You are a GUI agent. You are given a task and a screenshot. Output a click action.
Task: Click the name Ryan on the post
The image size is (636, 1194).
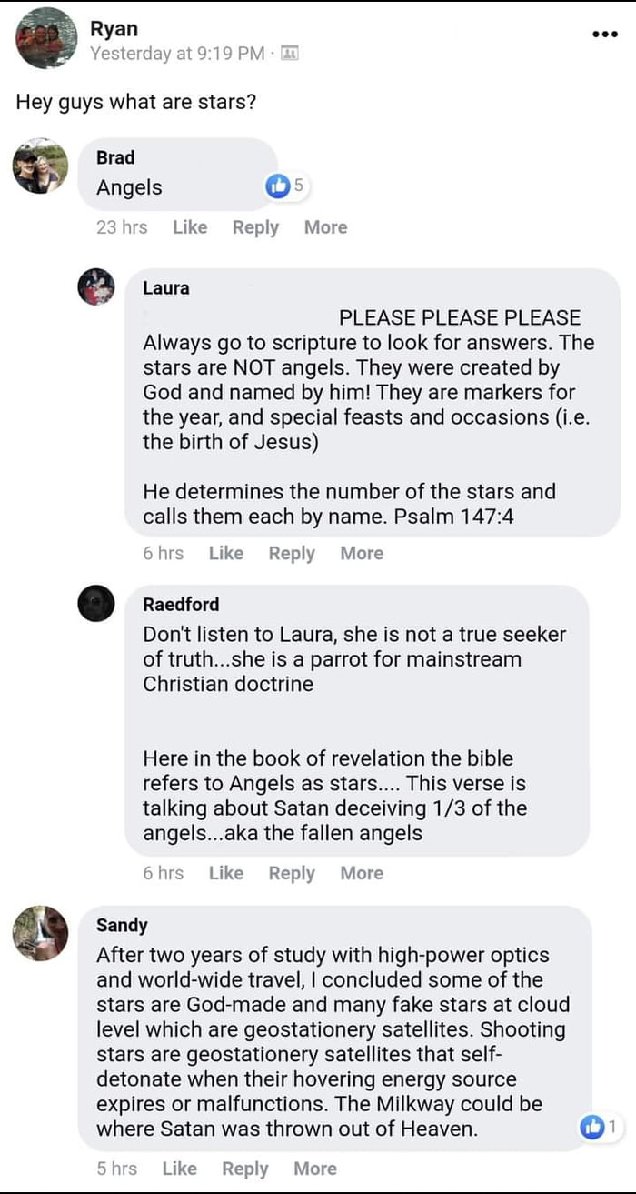(x=114, y=29)
